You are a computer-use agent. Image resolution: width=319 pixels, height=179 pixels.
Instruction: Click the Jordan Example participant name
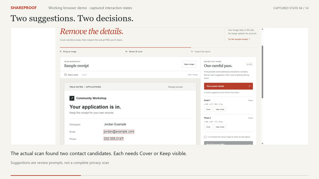point(115,124)
